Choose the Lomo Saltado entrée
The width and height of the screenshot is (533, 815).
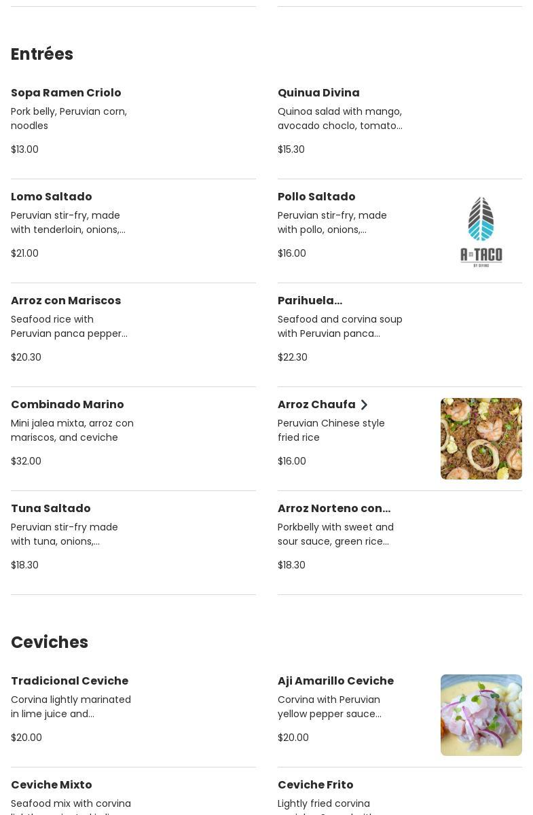point(52,197)
